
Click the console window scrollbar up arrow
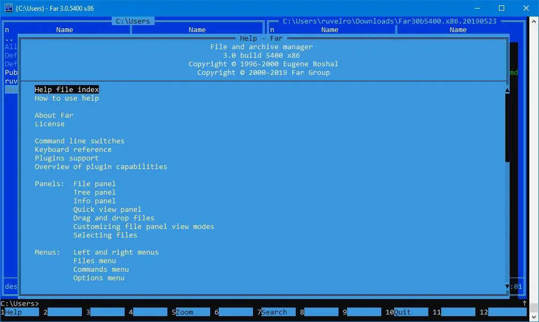(534, 21)
